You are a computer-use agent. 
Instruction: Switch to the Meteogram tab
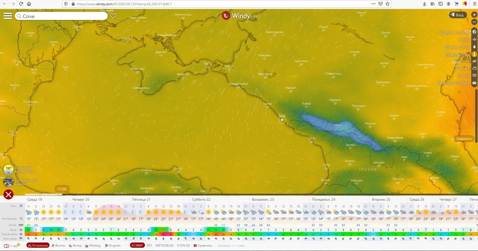point(93,245)
